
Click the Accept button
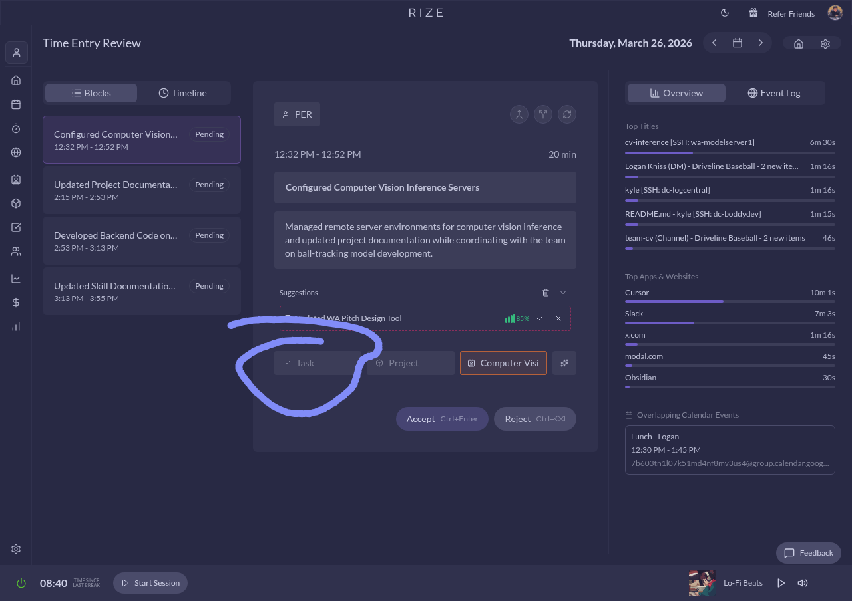442,419
